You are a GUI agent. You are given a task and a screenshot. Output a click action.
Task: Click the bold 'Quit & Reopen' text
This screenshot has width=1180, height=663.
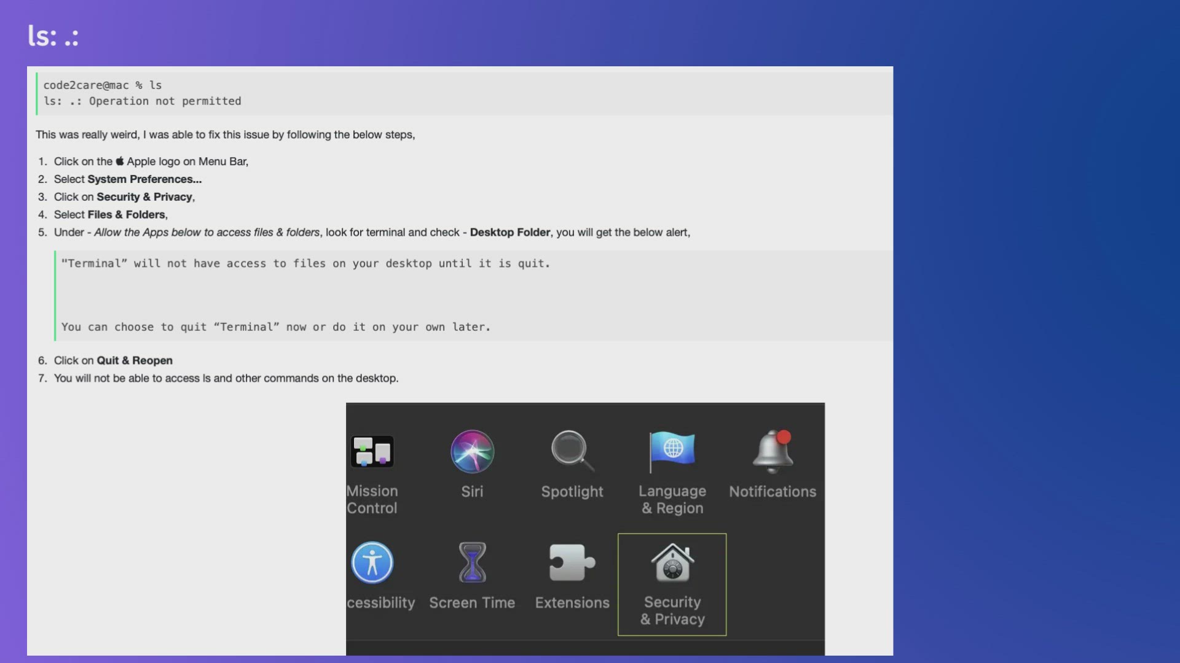(135, 360)
